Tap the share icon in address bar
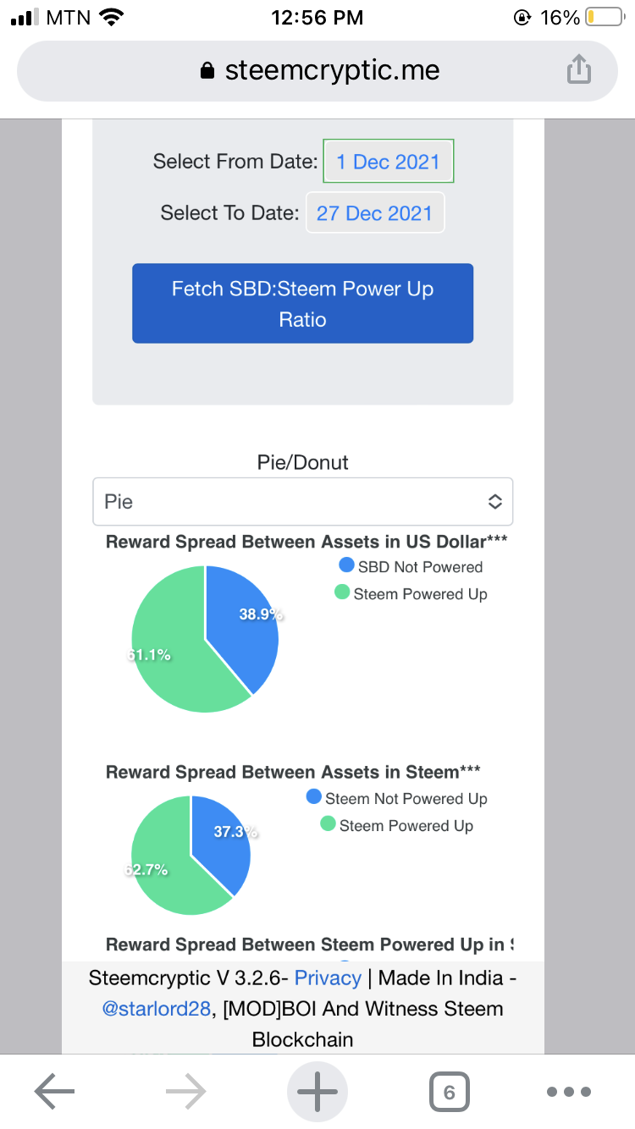 coord(578,69)
